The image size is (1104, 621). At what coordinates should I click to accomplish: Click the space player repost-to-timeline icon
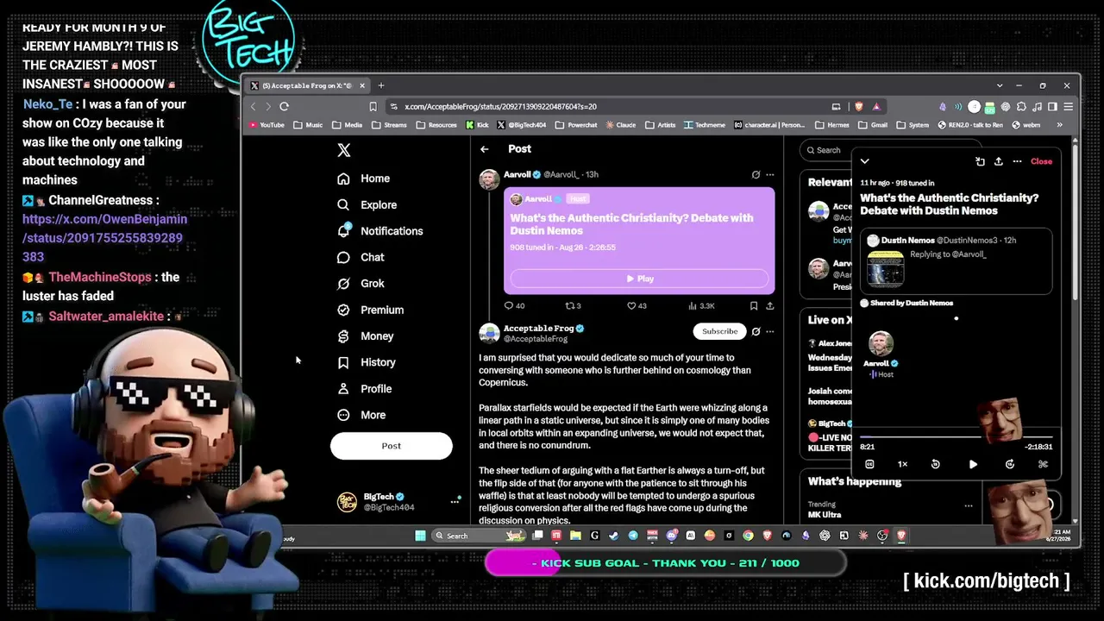980,161
